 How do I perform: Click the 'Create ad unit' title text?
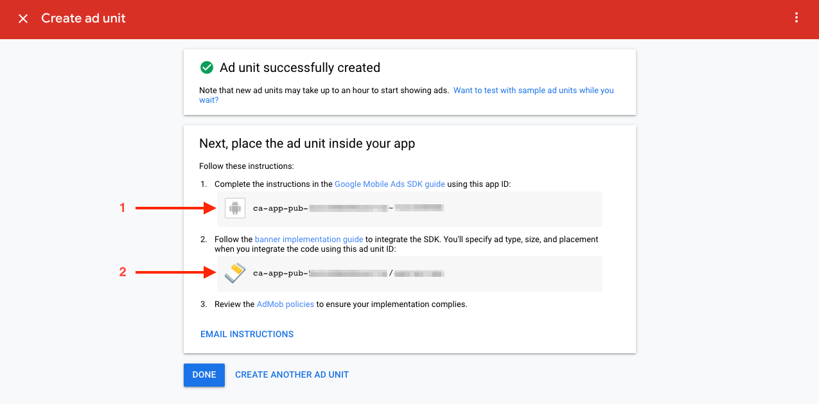(84, 19)
